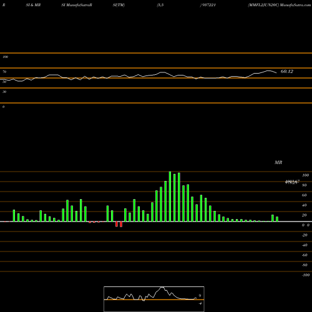
Task: Click the 80 label on MR scale
Action: coord(305,185)
